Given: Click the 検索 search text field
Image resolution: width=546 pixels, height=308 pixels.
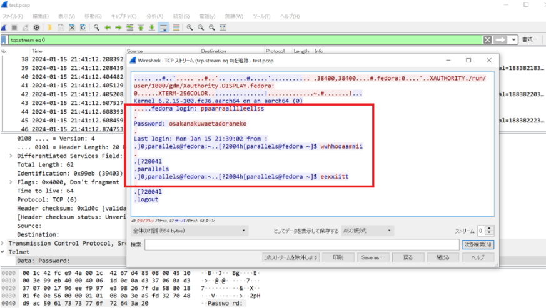Looking at the screenshot, I should 301,244.
